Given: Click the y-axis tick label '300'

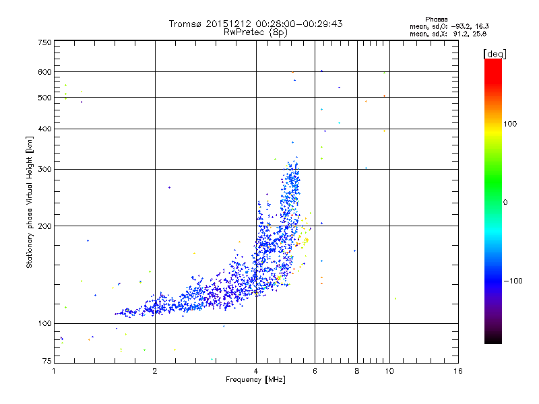Looking at the screenshot, I should [x=44, y=170].
